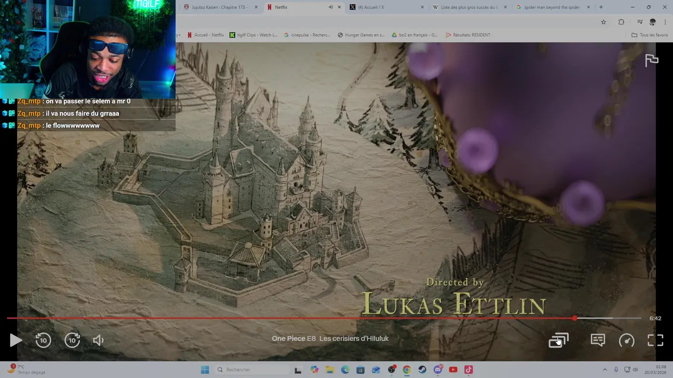Open the Chrome profile avatar

tap(652, 22)
